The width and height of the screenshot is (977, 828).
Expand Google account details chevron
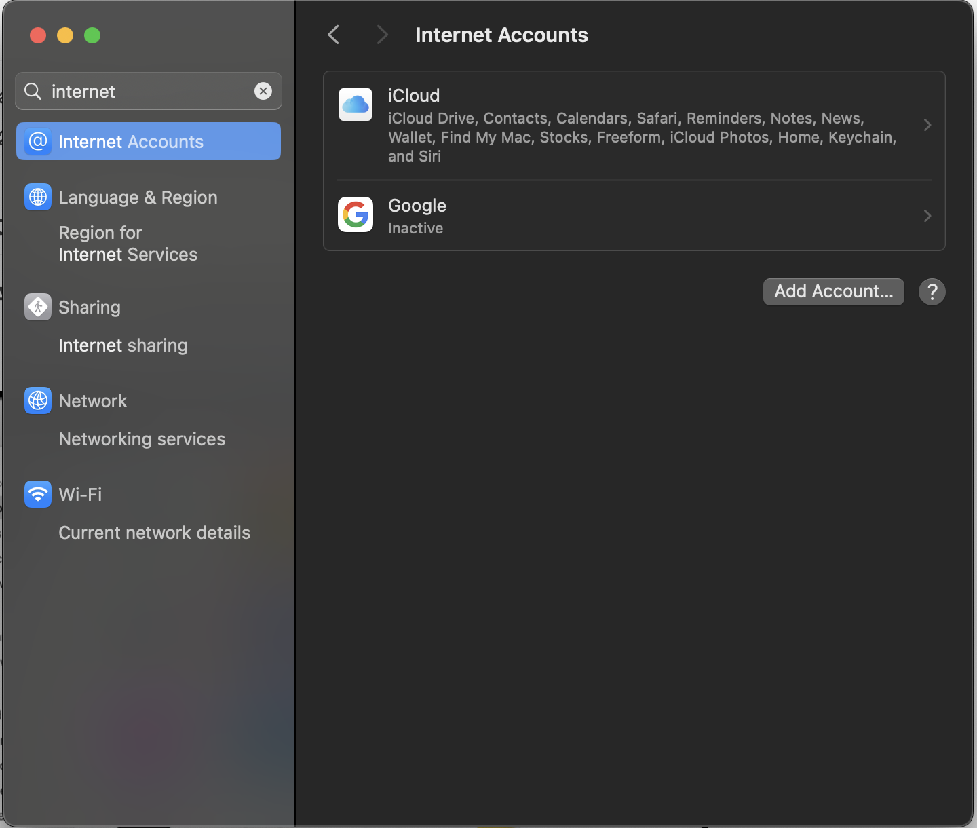[927, 216]
